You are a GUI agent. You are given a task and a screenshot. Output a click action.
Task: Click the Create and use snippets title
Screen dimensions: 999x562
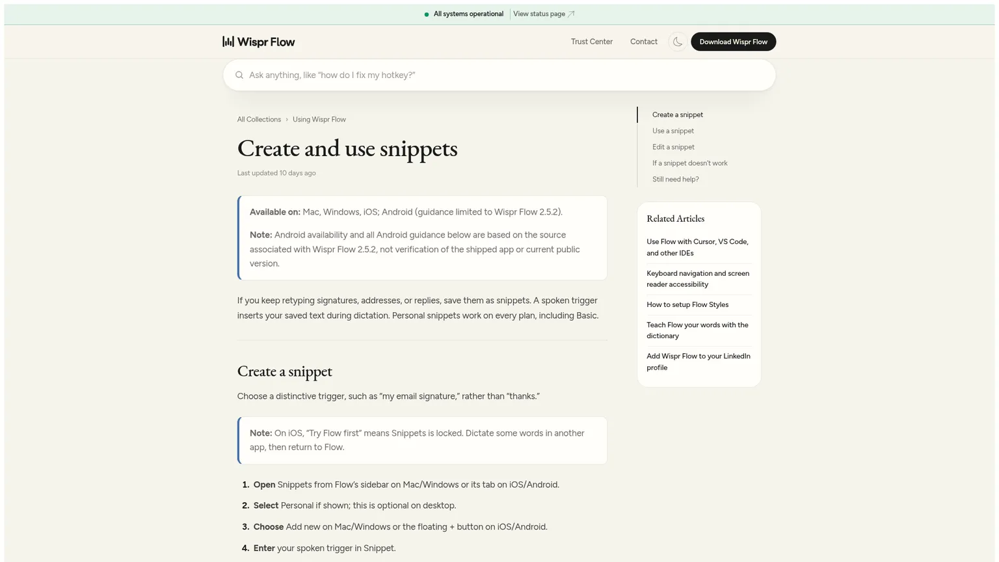(347, 148)
